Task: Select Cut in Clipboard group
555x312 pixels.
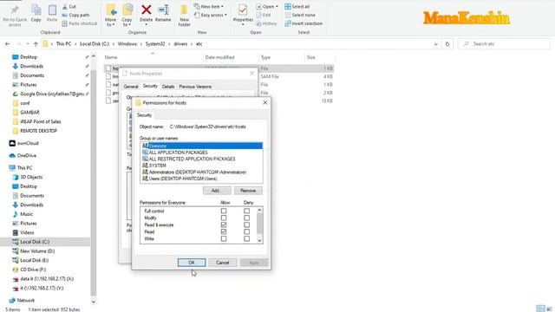Action: (69, 7)
